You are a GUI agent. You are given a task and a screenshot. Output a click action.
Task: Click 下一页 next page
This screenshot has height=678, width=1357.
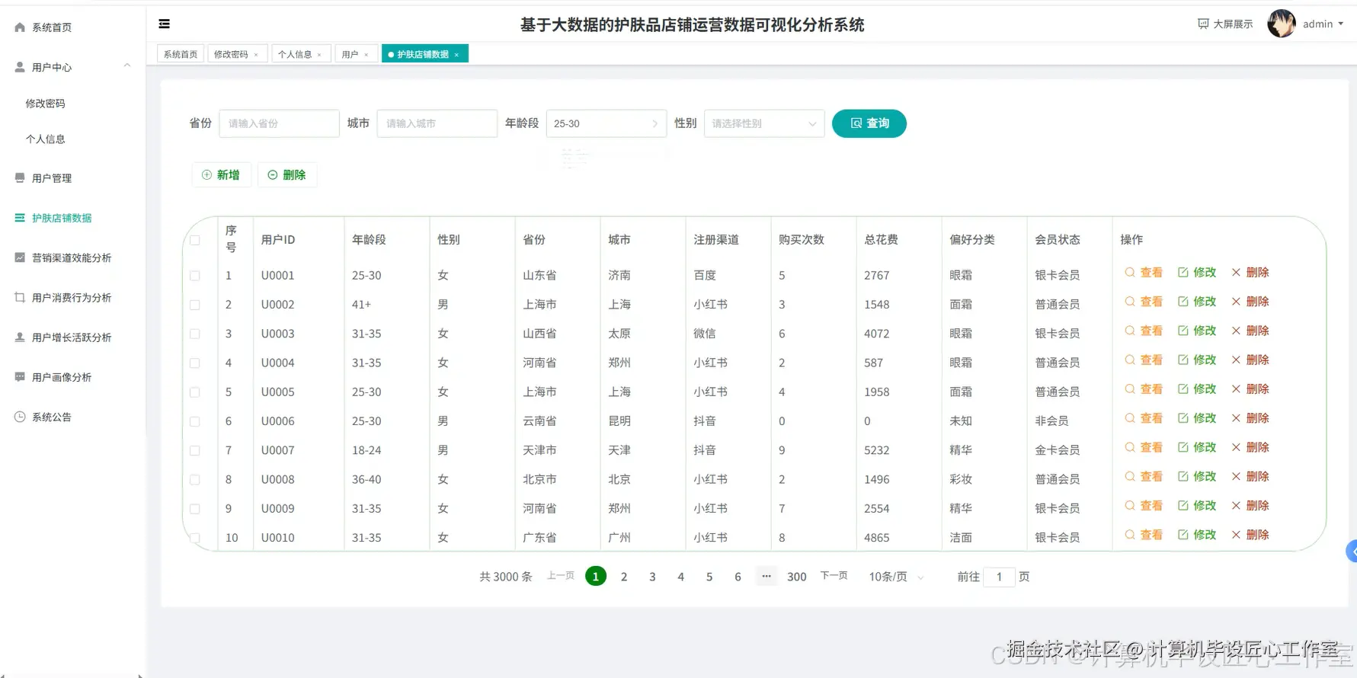click(834, 576)
